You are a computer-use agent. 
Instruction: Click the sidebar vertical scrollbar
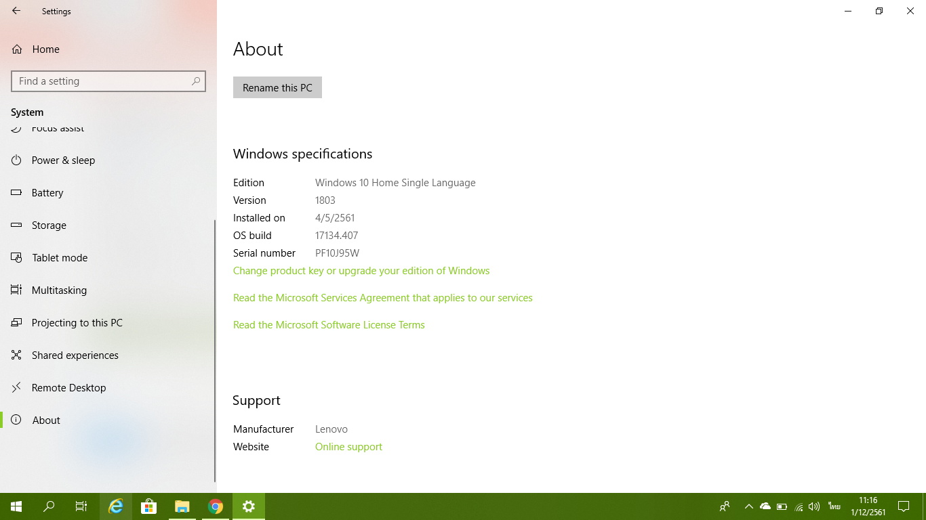click(x=215, y=350)
